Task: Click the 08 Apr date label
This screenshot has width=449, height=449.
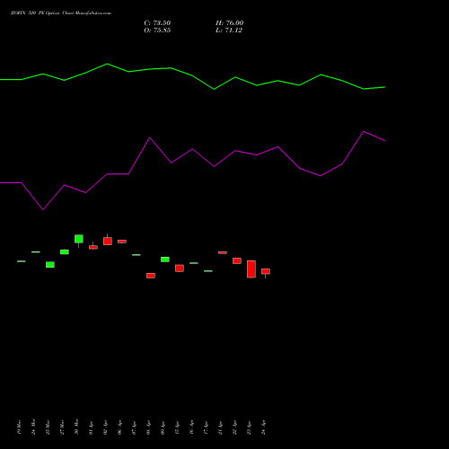Action: pyautogui.click(x=148, y=428)
